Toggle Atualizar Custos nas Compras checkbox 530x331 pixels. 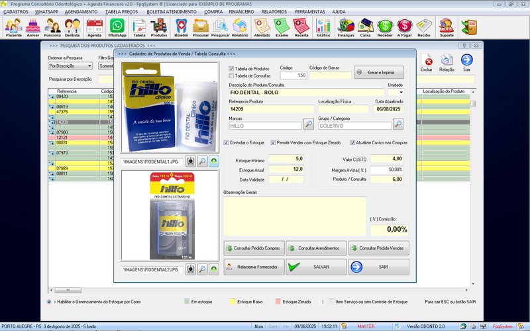coord(352,142)
